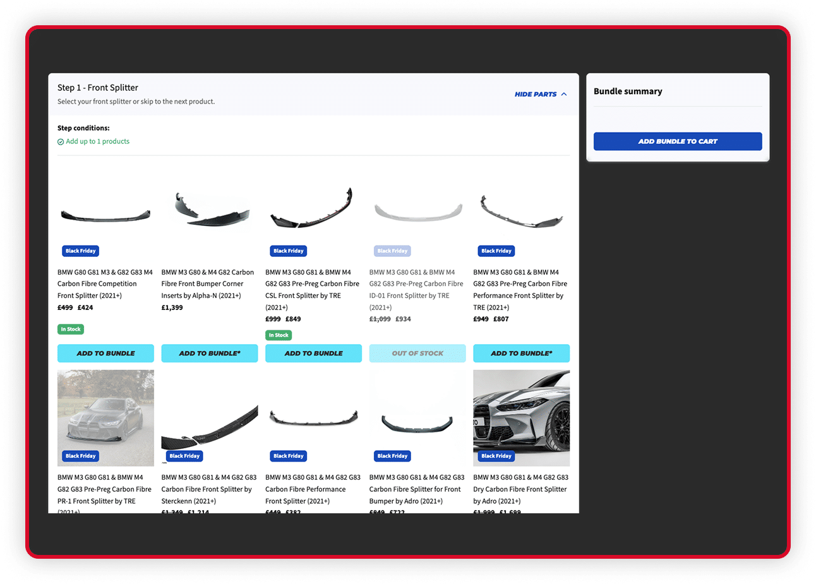Add Alpha-N bumper corner inserts to bundle
The width and height of the screenshot is (816, 584).
209,353
